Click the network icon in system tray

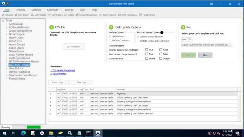tap(214, 133)
